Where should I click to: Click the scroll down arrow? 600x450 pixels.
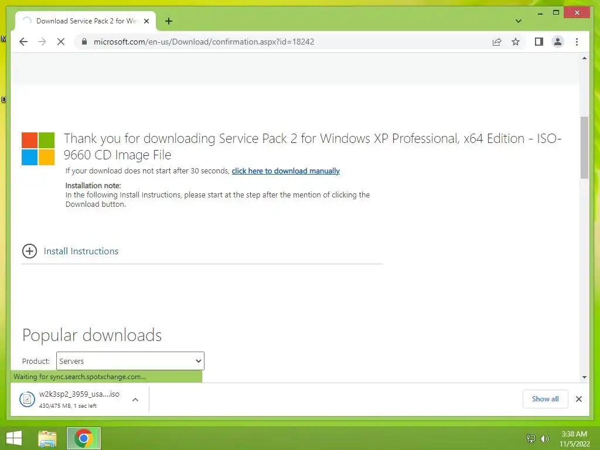click(584, 377)
